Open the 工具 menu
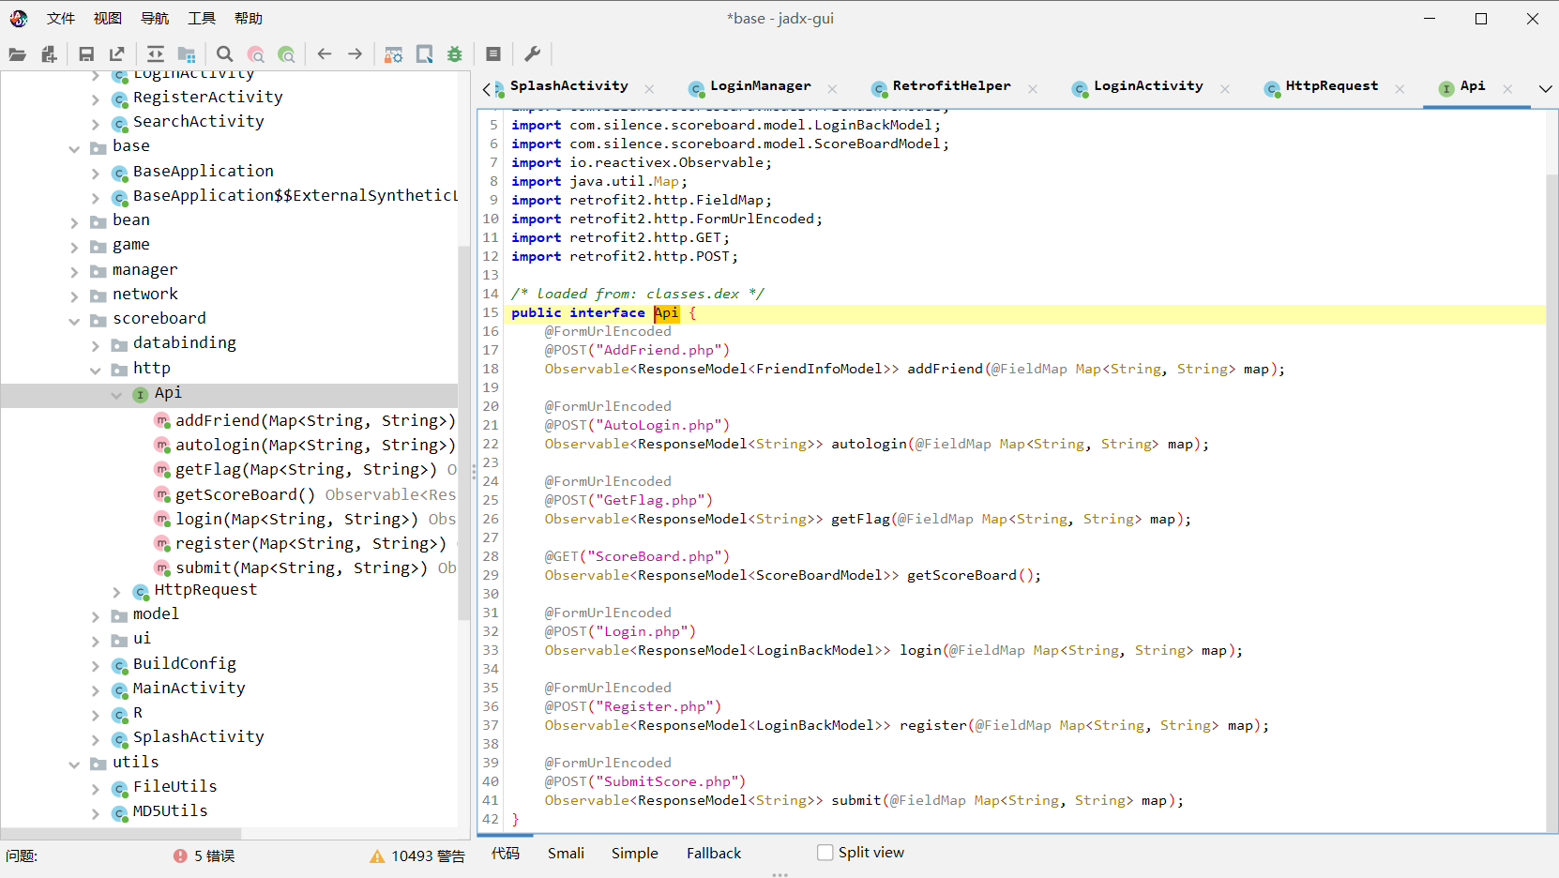1559x878 pixels. (x=202, y=18)
